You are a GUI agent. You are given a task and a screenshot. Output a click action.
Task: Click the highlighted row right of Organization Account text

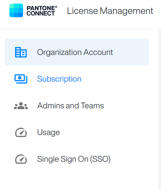(x=131, y=52)
